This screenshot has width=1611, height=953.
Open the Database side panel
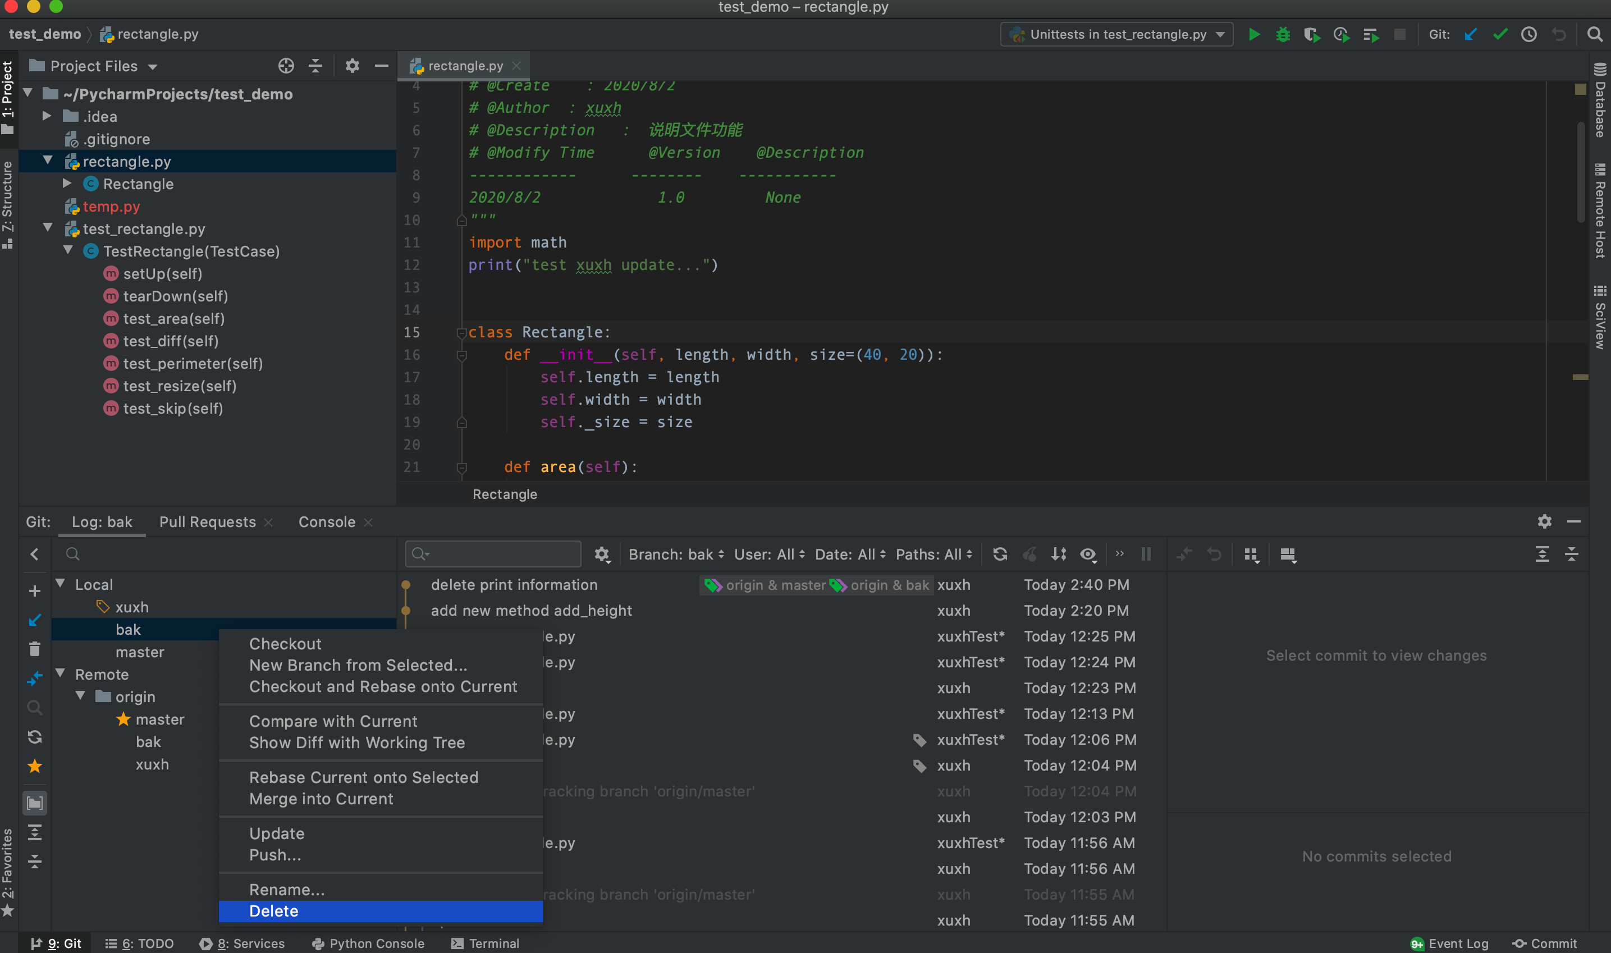tap(1600, 100)
